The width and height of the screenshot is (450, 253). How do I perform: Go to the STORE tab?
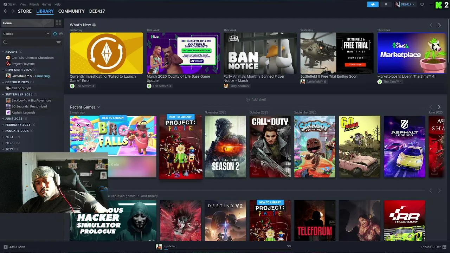click(x=25, y=11)
